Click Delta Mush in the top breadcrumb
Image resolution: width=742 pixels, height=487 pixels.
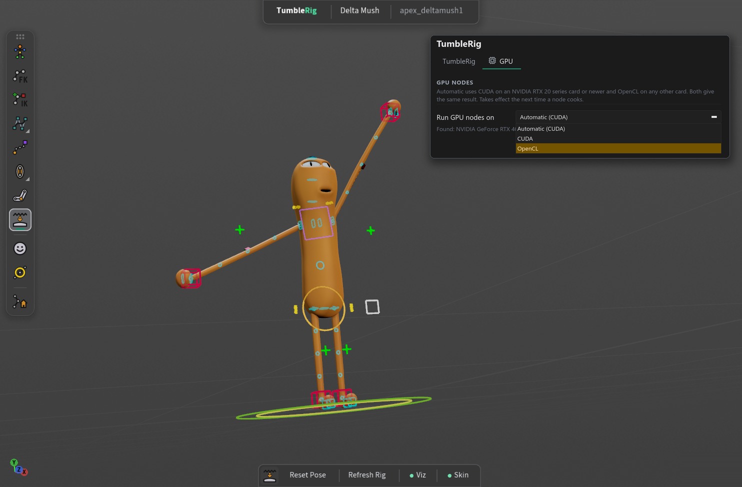tap(359, 10)
